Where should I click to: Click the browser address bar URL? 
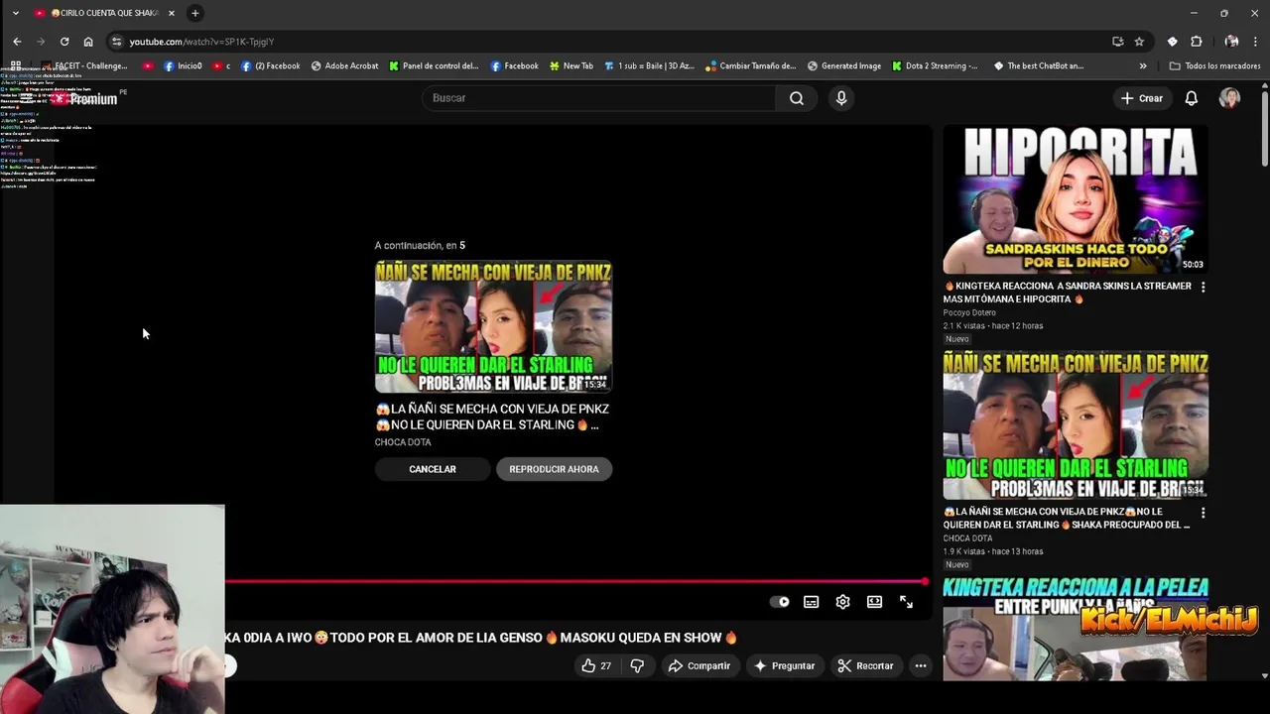click(x=201, y=42)
